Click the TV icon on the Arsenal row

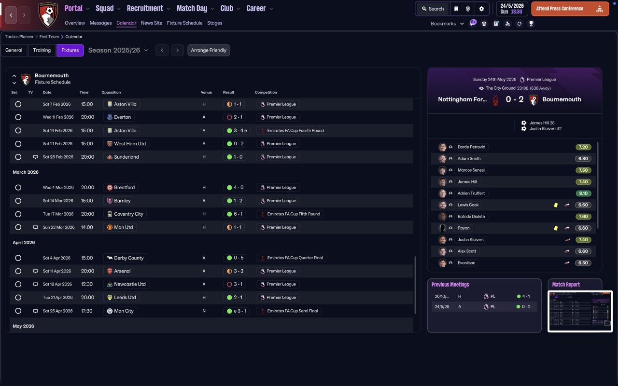(35, 271)
